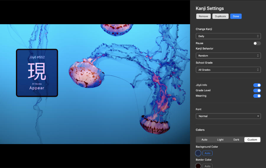This screenshot has width=266, height=168.
Task: Click the Remove button
Action: pos(203,16)
